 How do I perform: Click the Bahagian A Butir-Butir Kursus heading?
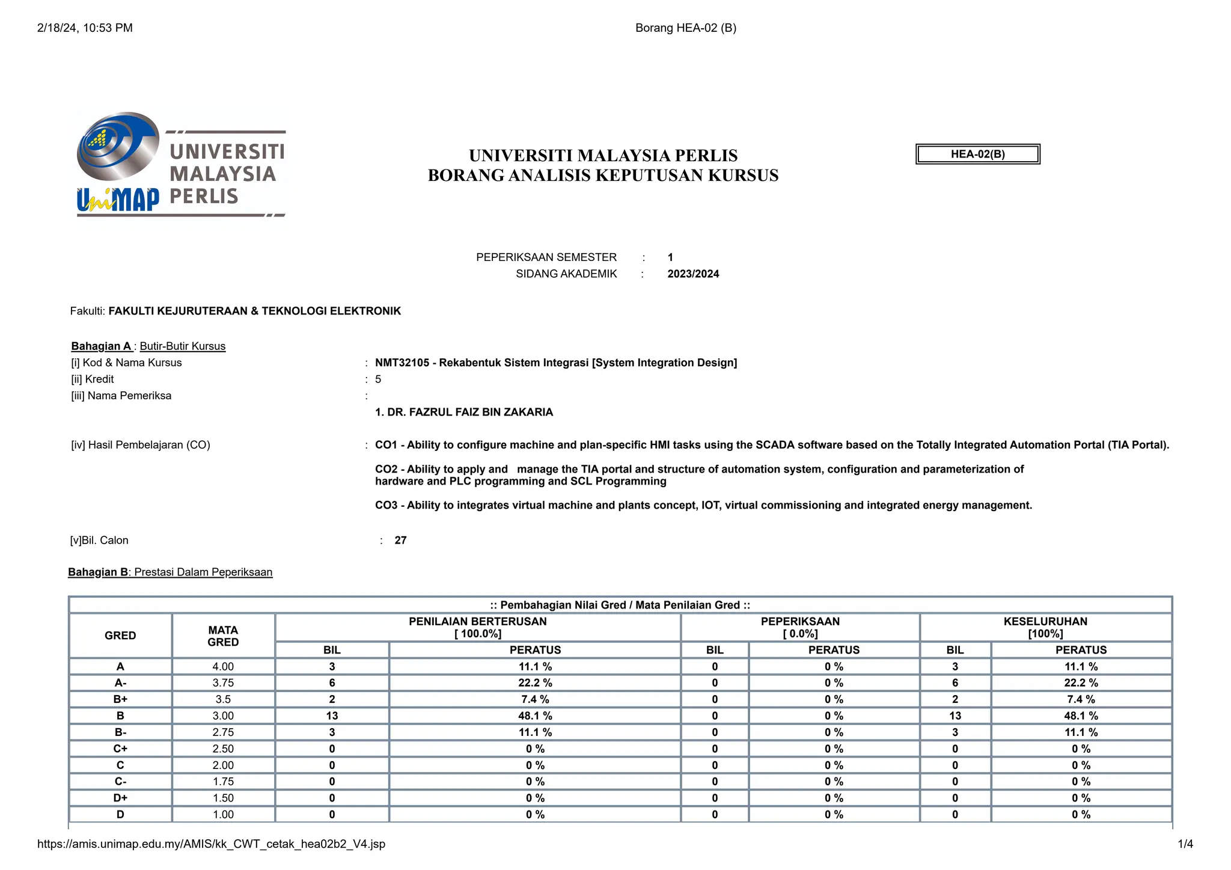point(148,346)
